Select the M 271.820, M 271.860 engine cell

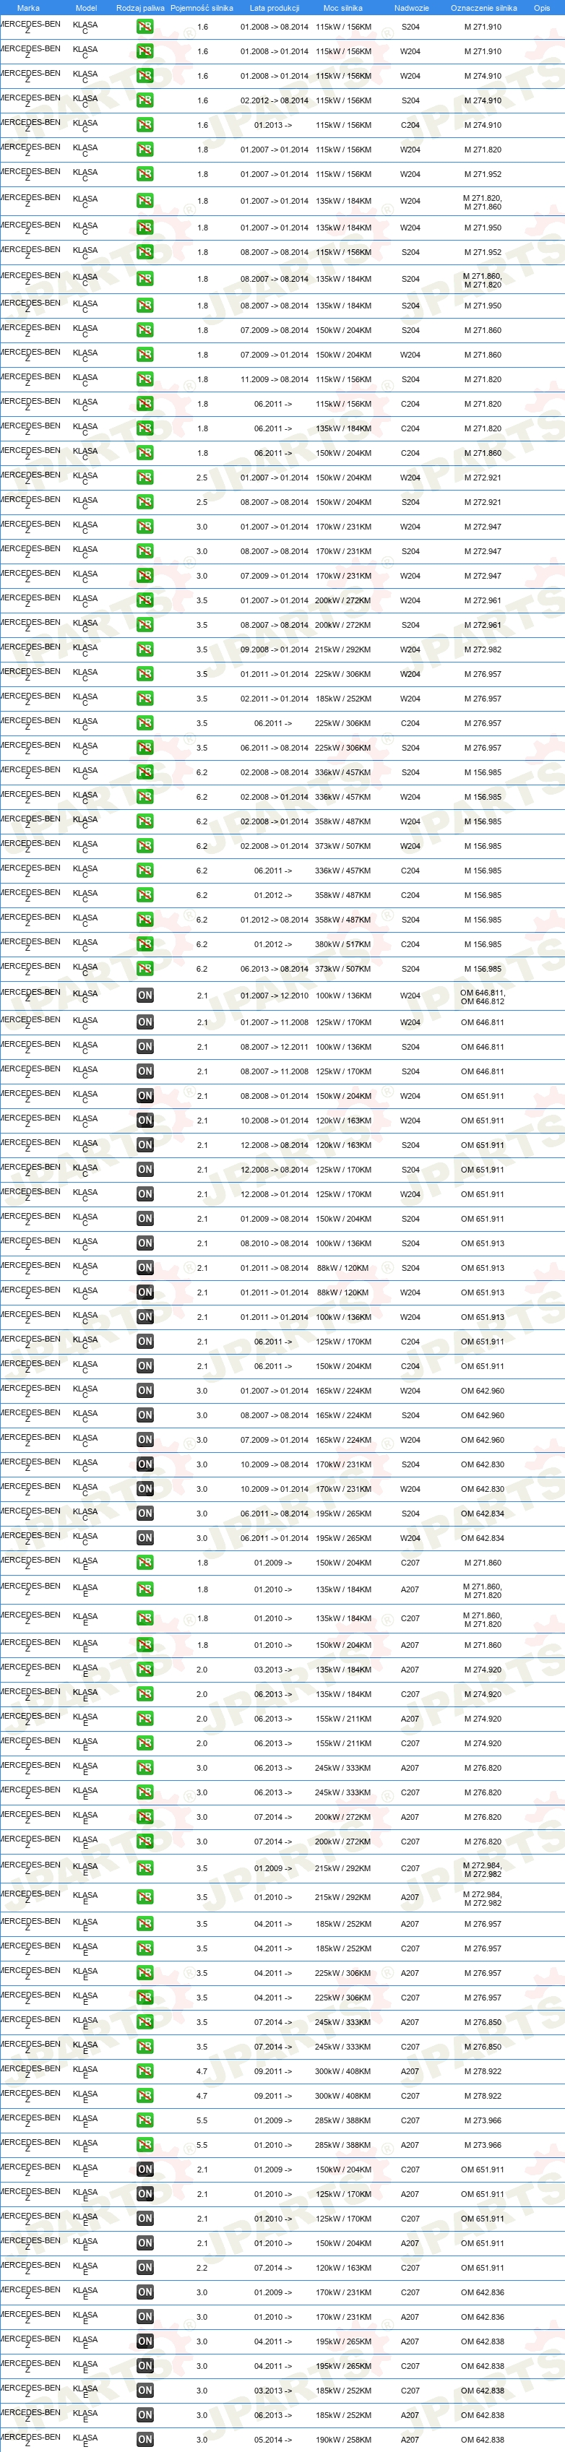point(482,202)
